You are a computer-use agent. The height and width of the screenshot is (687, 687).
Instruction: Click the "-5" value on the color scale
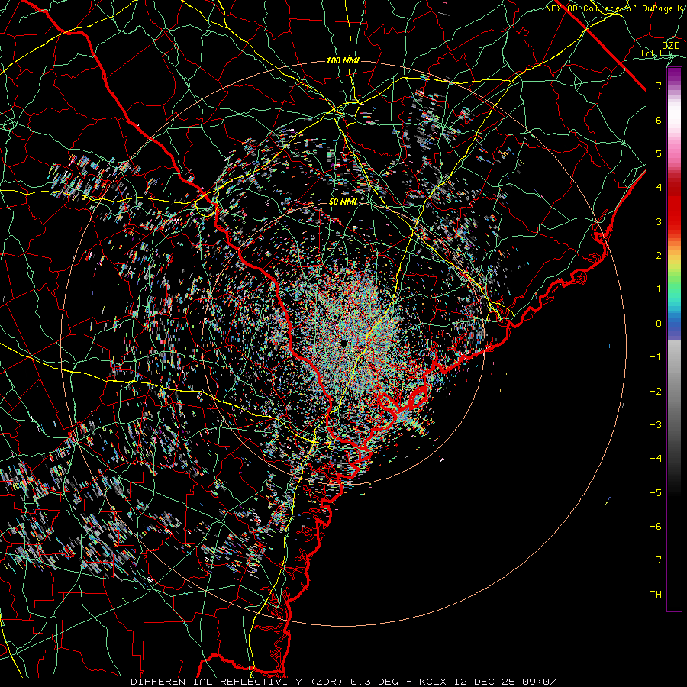click(x=656, y=493)
